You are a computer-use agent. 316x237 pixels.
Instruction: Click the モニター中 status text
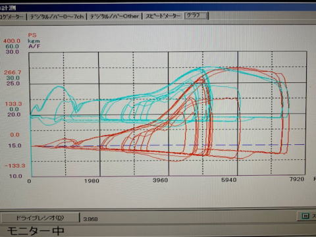36,231
